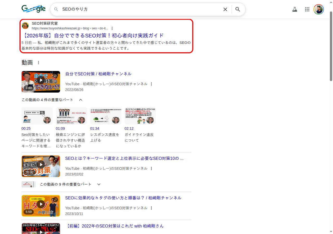The width and height of the screenshot is (333, 234).
Task: Open the three-dot options for the top search result
Action: tap(112, 28)
